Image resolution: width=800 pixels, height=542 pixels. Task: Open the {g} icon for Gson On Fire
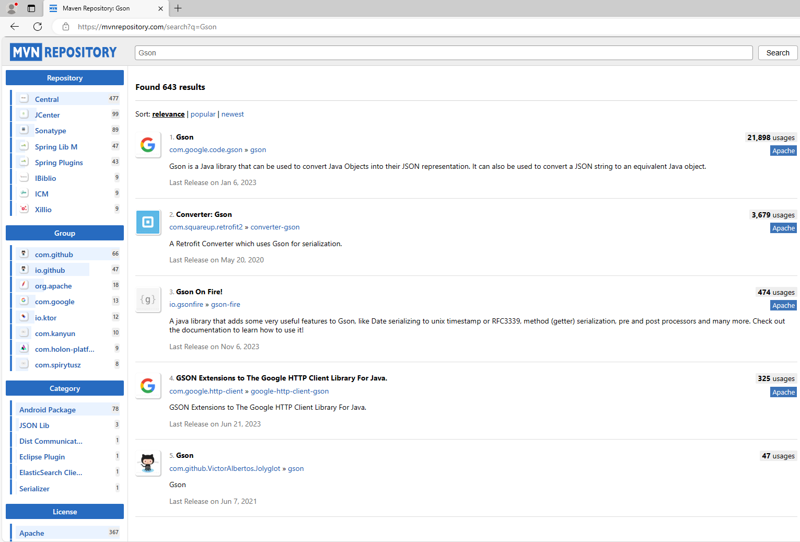pos(148,299)
